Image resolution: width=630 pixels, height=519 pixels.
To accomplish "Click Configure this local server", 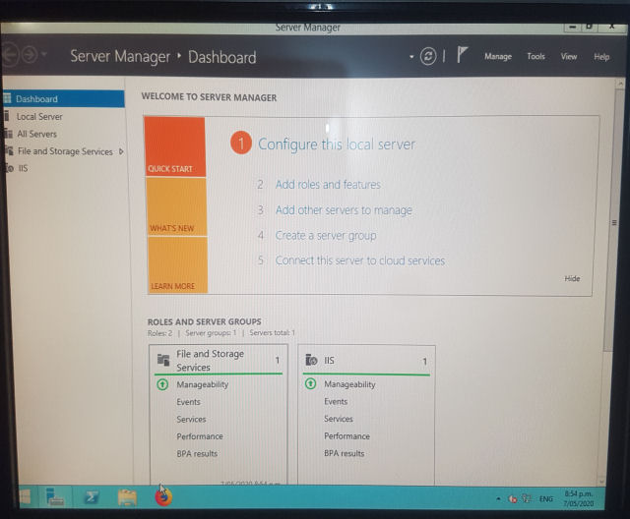I will coord(337,144).
